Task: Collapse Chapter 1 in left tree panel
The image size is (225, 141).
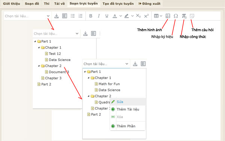Action: (x=39, y=47)
